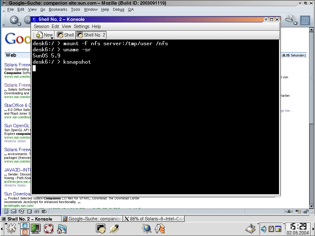Open Mozilla's Go menu
Viewport: 315px width, 236px height.
pyautogui.click(x=42, y=10)
